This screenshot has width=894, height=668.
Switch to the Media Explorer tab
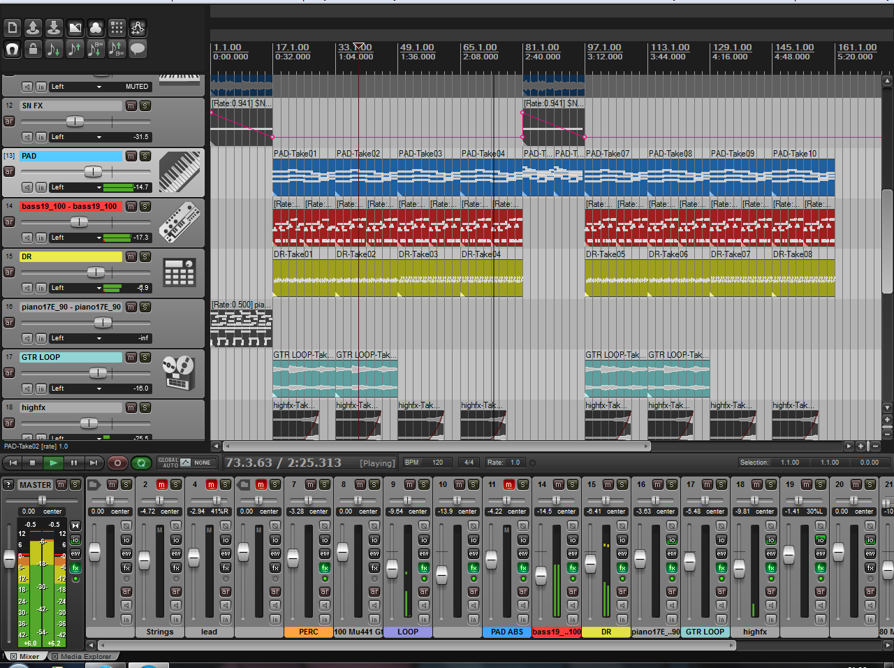tap(85, 657)
